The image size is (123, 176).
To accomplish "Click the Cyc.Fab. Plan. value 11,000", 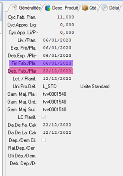I will tap(66, 17).
